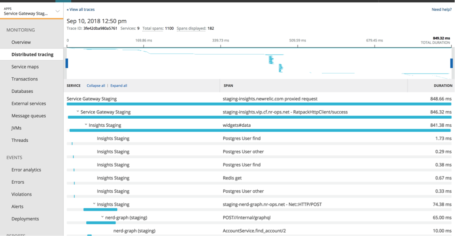Image resolution: width=455 pixels, height=236 pixels.
Task: Open Message queues page
Action: tap(28, 115)
